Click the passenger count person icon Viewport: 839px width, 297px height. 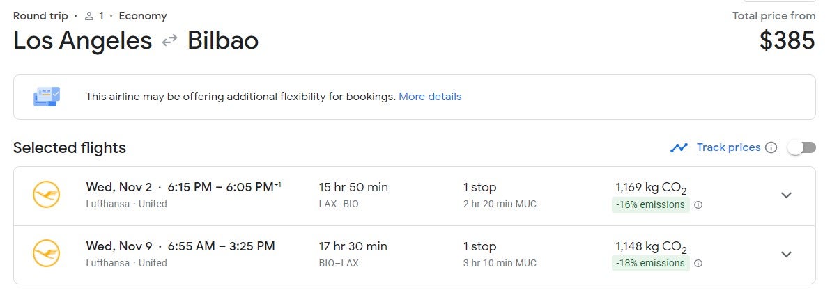click(89, 16)
